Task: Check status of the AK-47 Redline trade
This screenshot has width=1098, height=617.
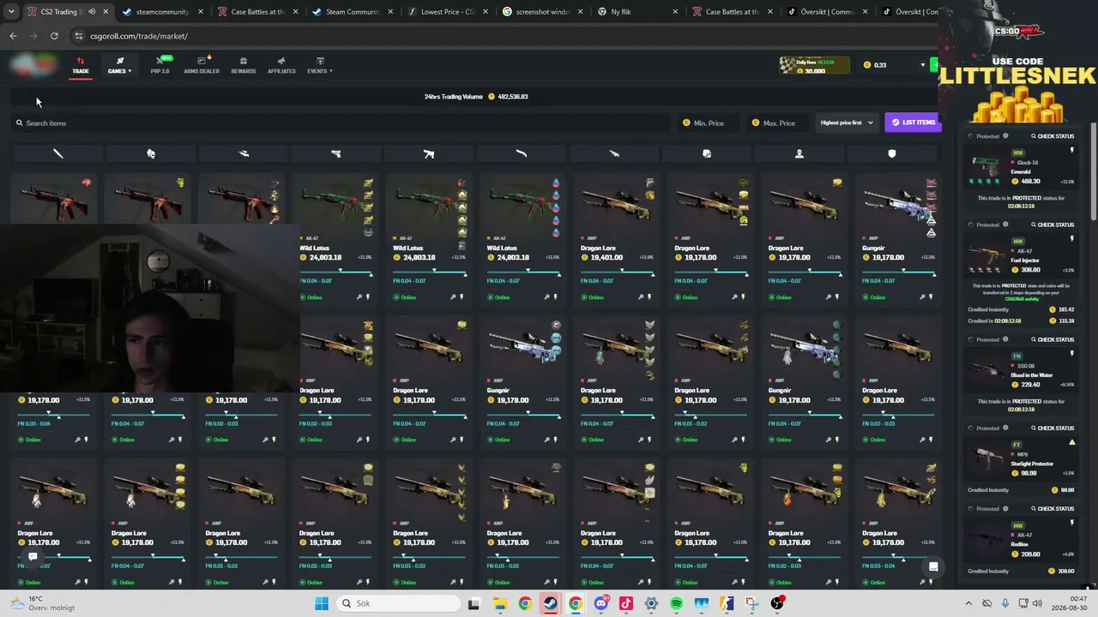Action: point(1053,508)
